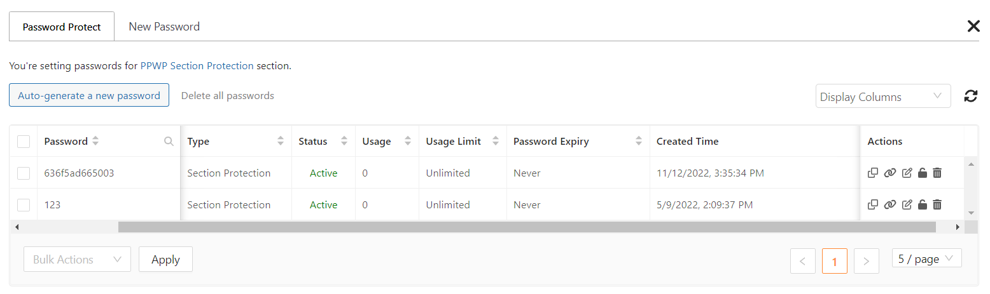This screenshot has height=294, width=990.
Task: Click the unlock icon for password 636f5ad665003
Action: coord(923,173)
